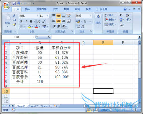Screen dimensions: 143x114
Task: Decrease indent
Action: pos(54,26)
